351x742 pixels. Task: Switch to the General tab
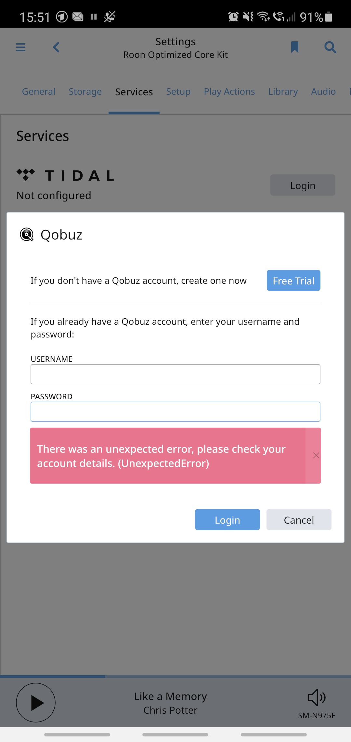(39, 91)
